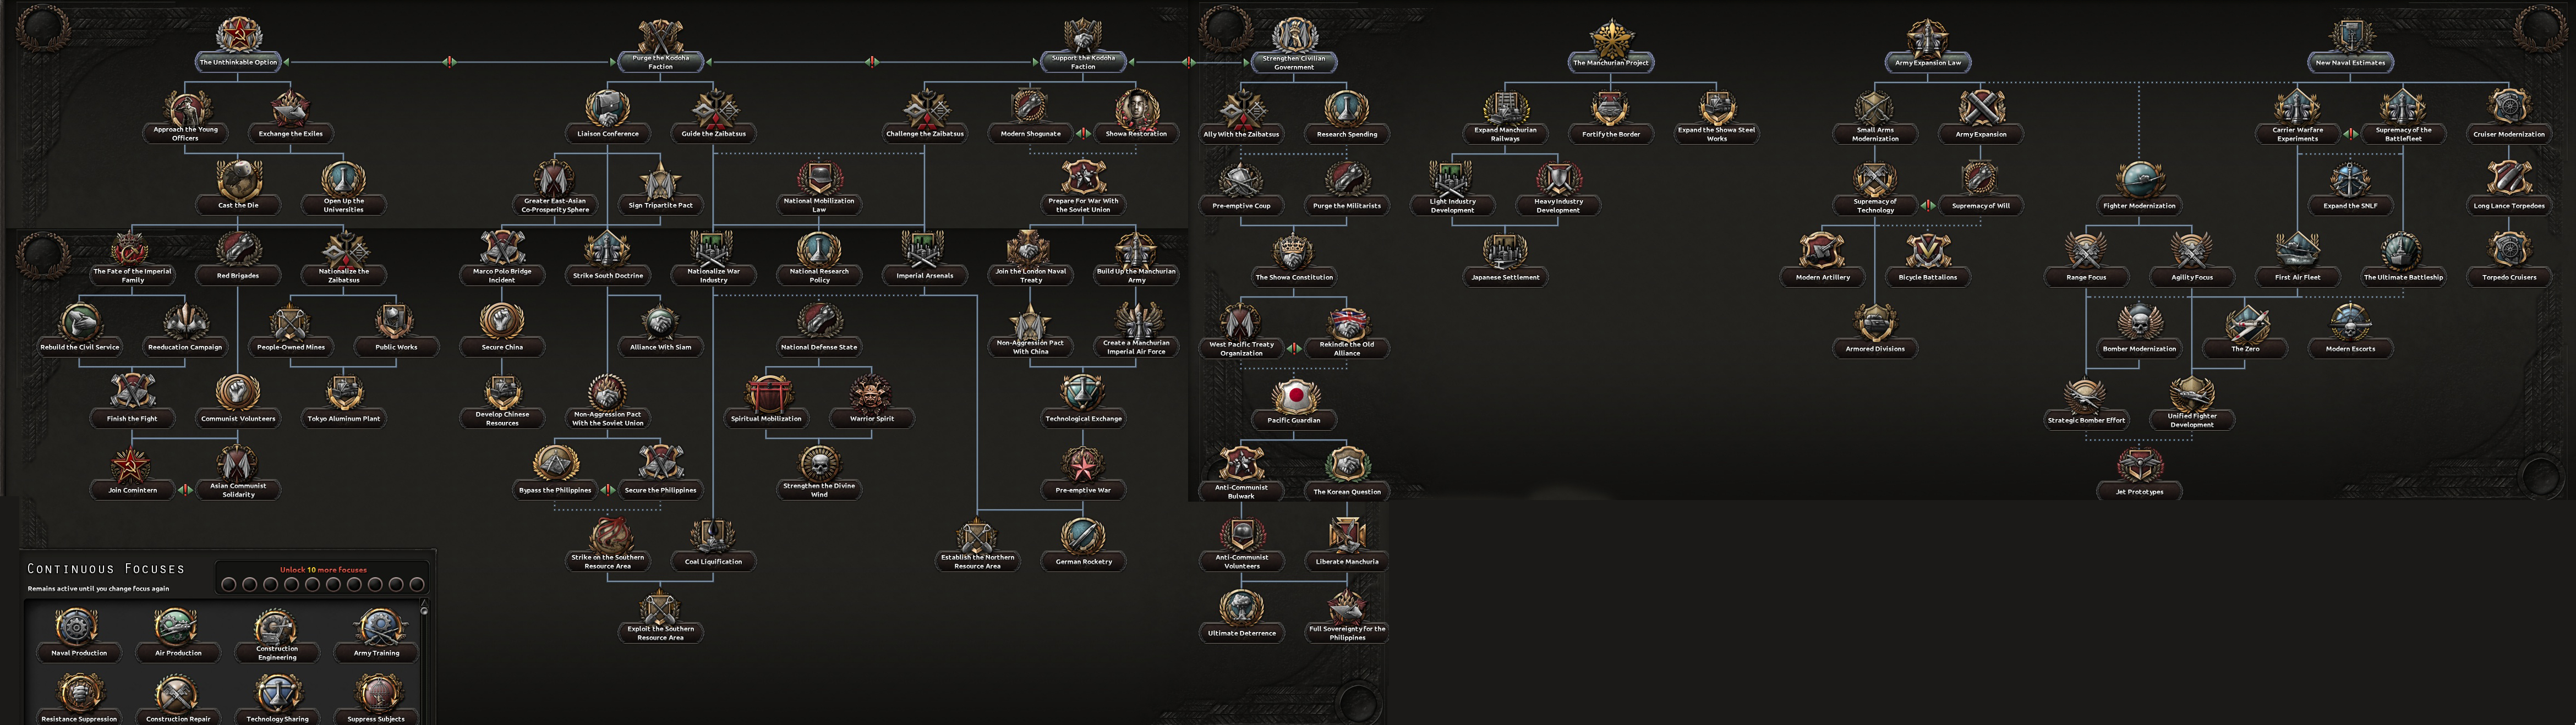Choose Army Training continuous focus

(x=376, y=634)
